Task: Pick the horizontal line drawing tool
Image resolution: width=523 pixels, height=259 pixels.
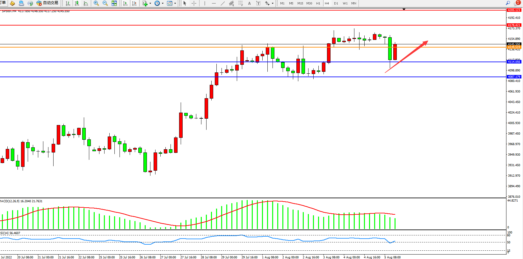Action: 214,3
